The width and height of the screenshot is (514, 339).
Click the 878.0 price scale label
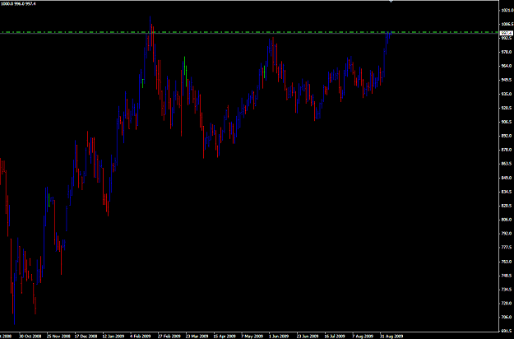click(507, 150)
